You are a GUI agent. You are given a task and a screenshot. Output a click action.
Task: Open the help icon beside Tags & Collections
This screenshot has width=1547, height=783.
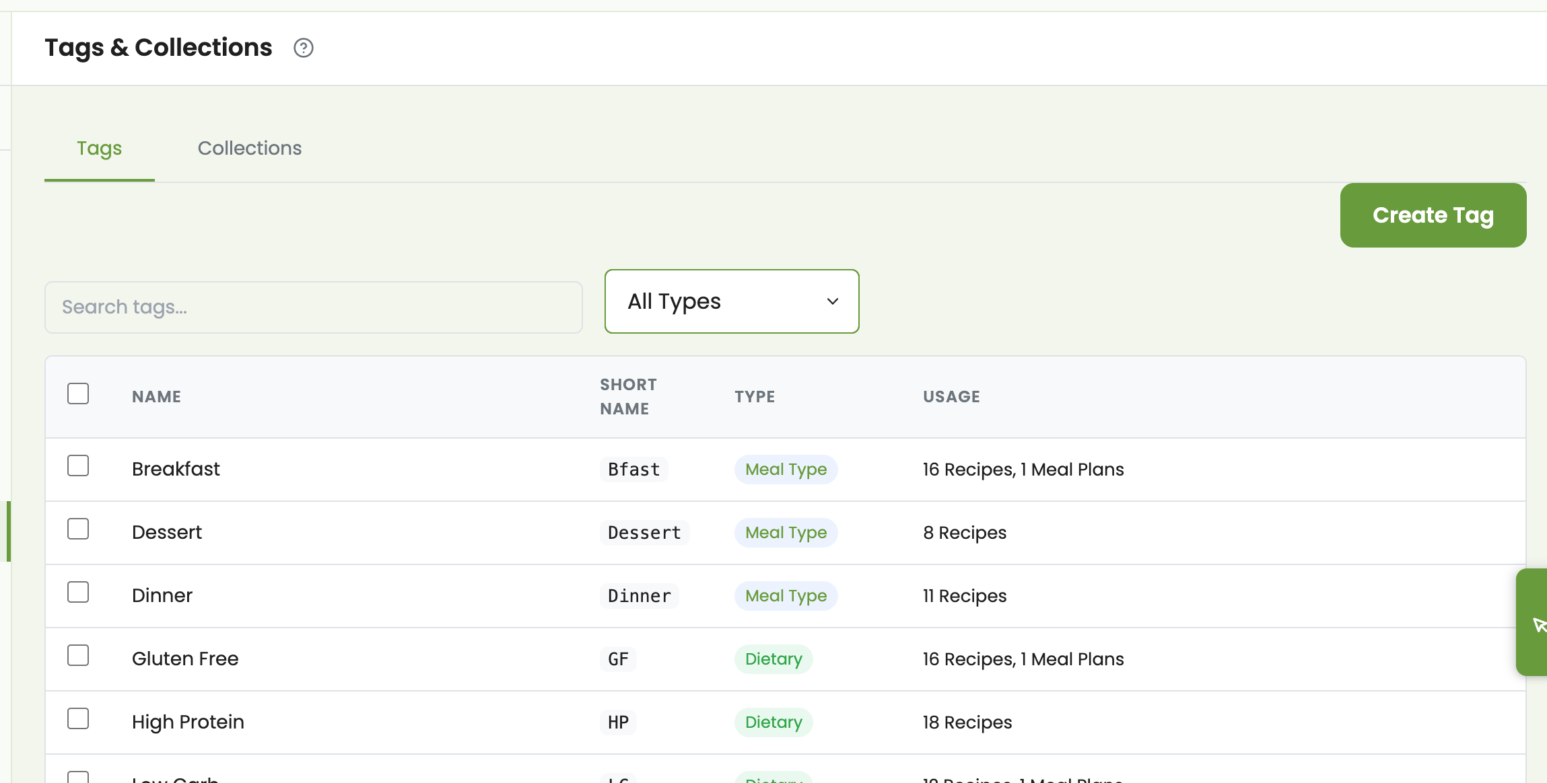pyautogui.click(x=304, y=48)
